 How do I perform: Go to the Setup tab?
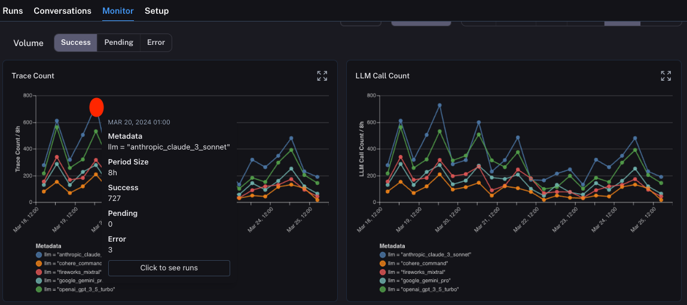click(x=157, y=11)
